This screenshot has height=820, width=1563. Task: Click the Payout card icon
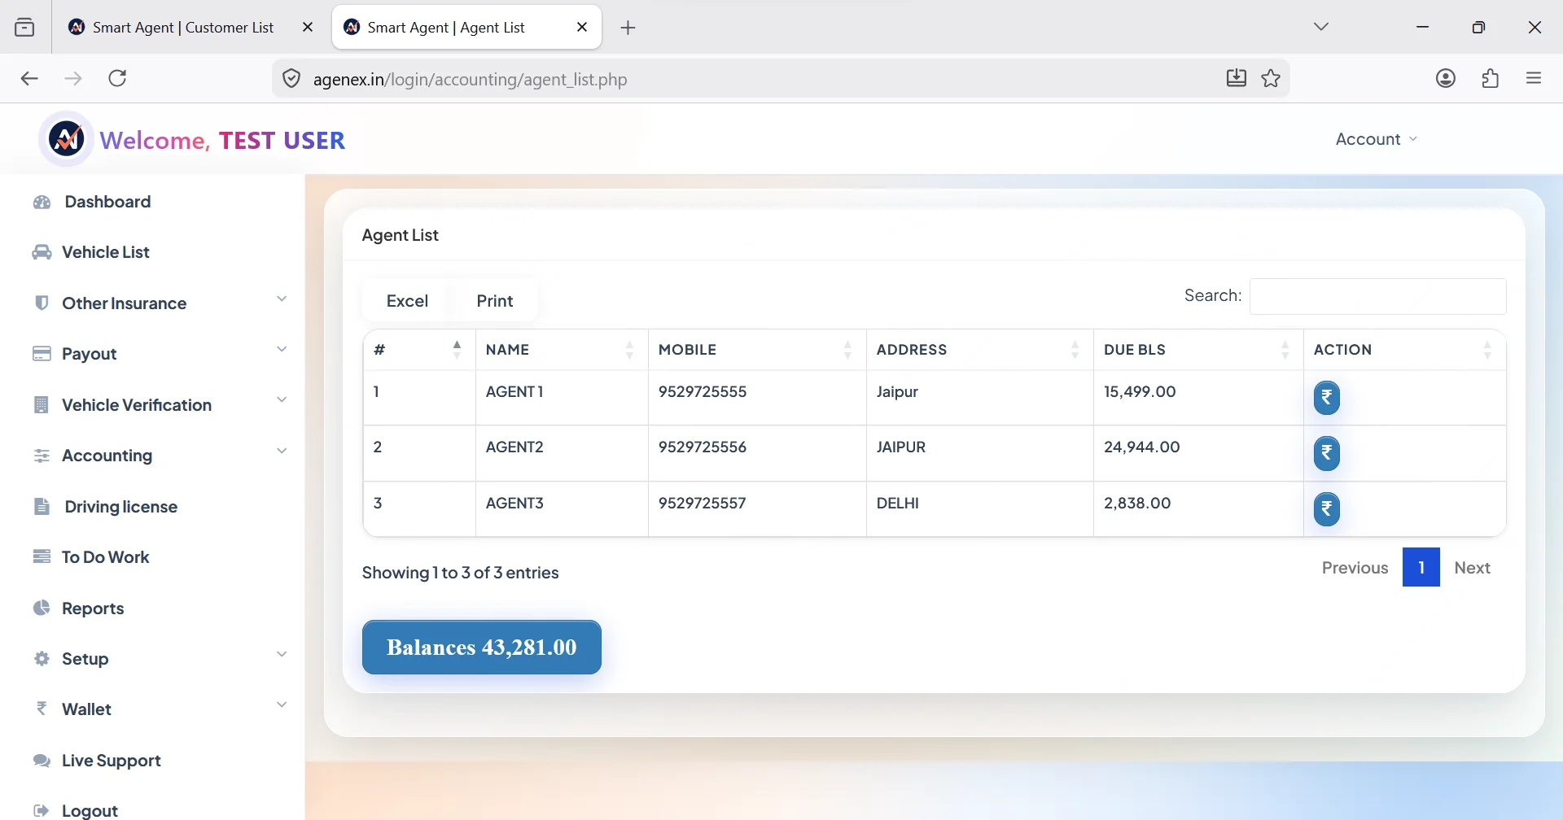[x=42, y=354]
